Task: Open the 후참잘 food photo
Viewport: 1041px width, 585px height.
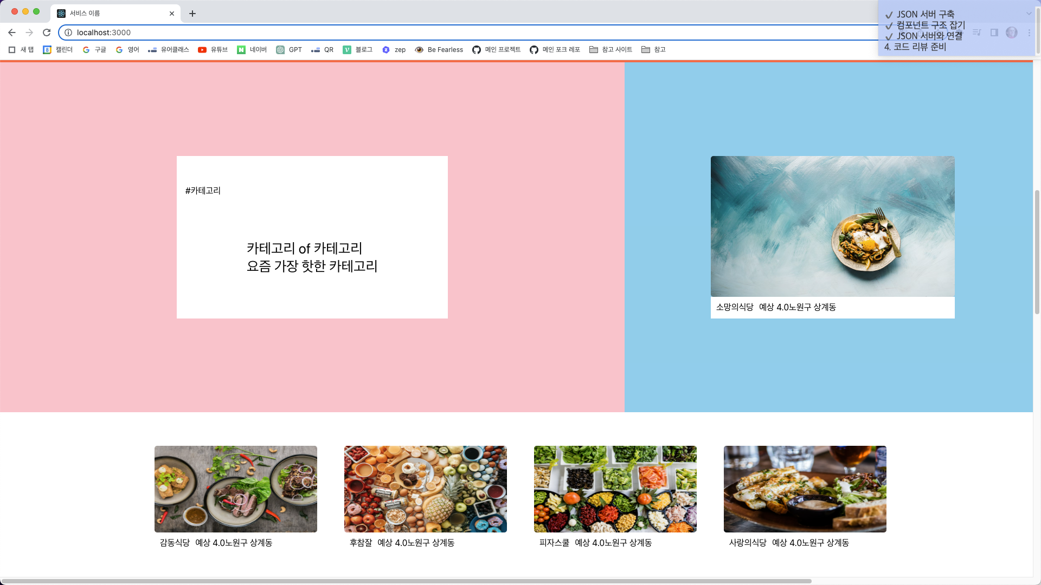Action: pyautogui.click(x=426, y=489)
